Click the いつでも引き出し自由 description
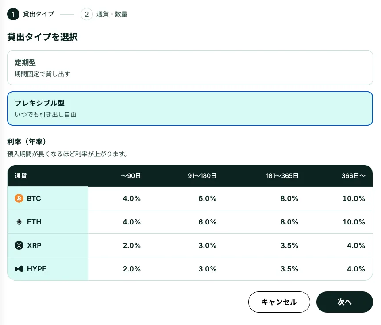Image resolution: width=381 pixels, height=325 pixels. coord(46,115)
